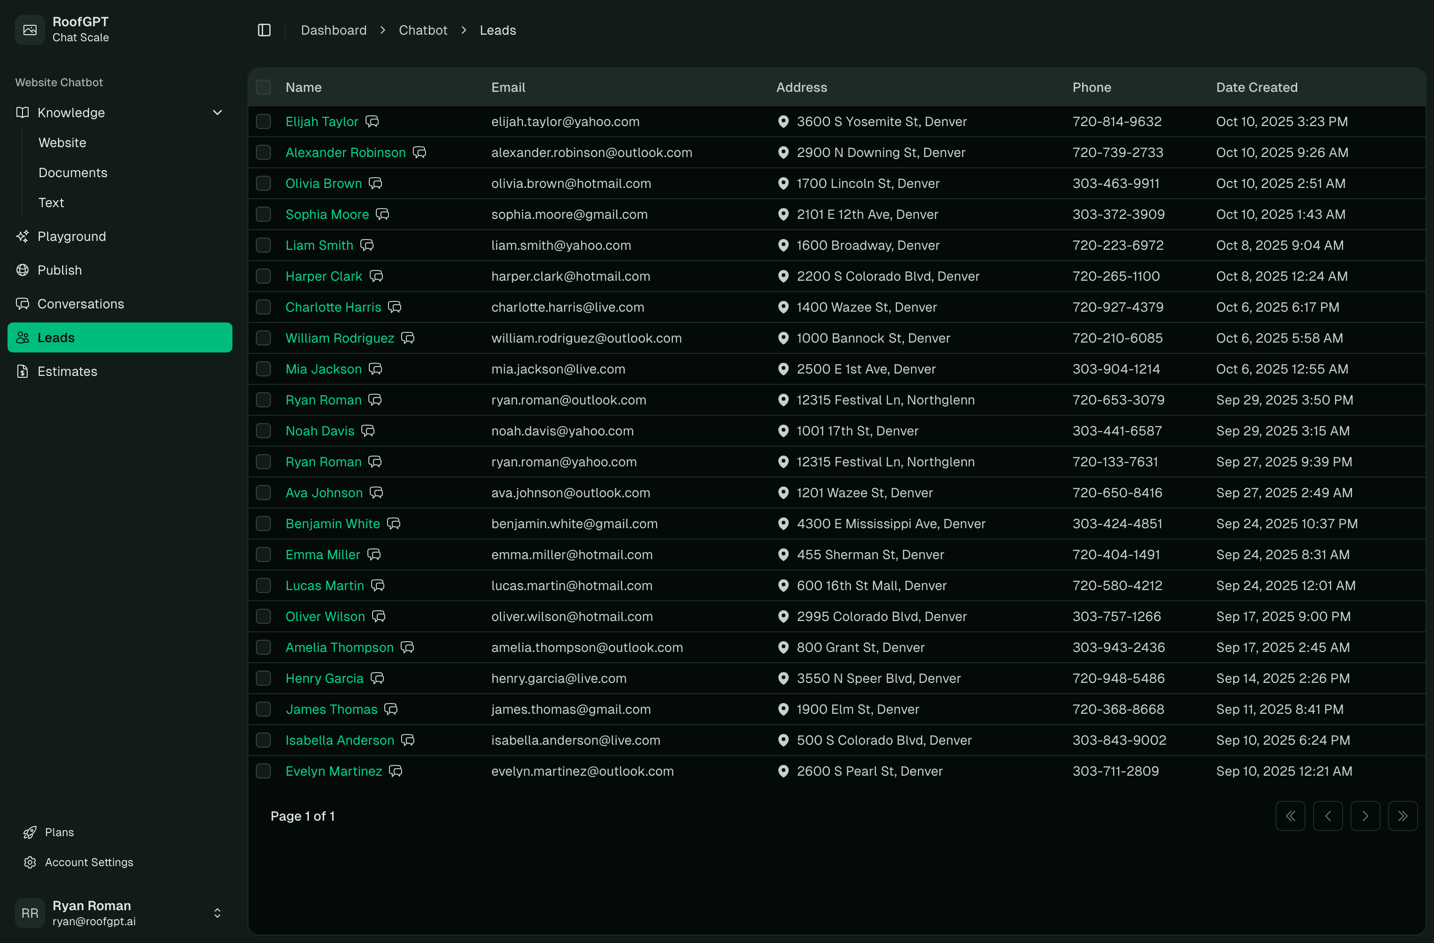Select the checkbox next to Evelyn Martinez
This screenshot has width=1434, height=943.
tap(263, 771)
